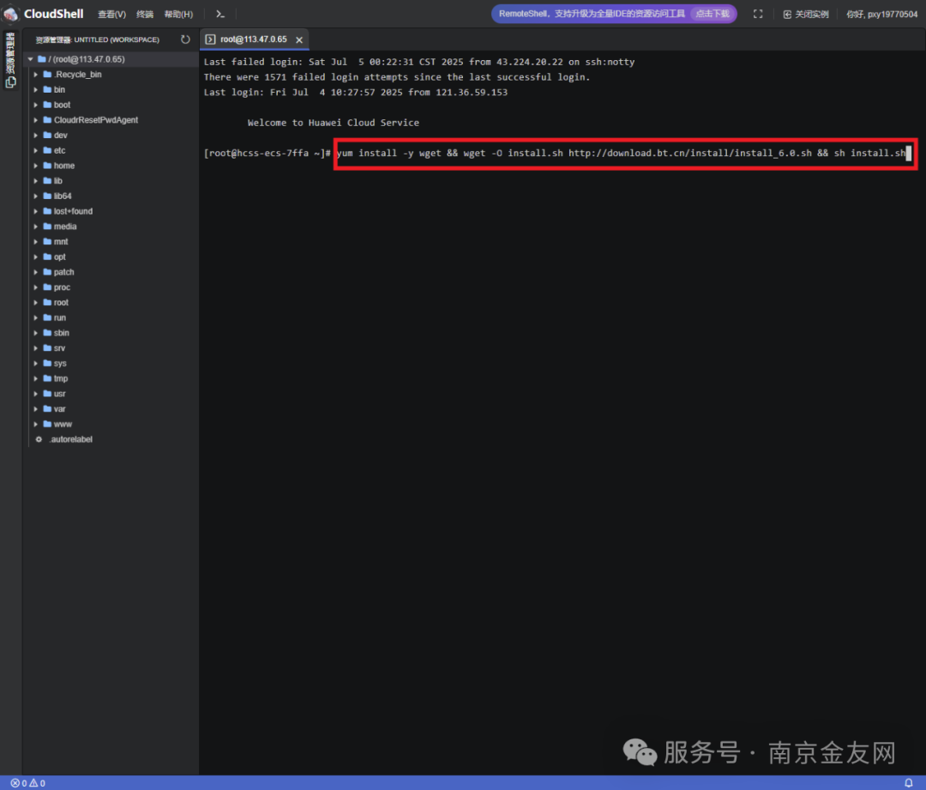This screenshot has width=926, height=790.
Task: Toggle fullscreen mode icon
Action: 758,14
